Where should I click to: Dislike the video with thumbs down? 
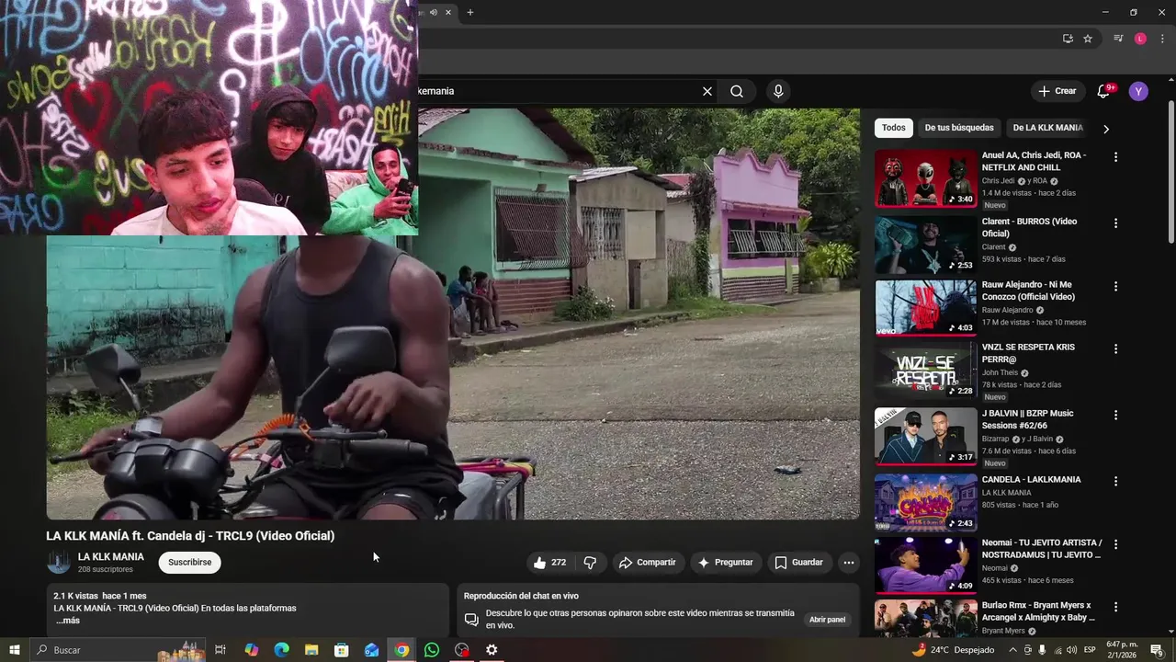click(591, 562)
